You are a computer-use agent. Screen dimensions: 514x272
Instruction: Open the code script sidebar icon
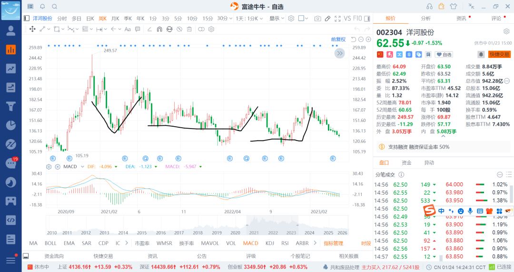tap(11, 220)
